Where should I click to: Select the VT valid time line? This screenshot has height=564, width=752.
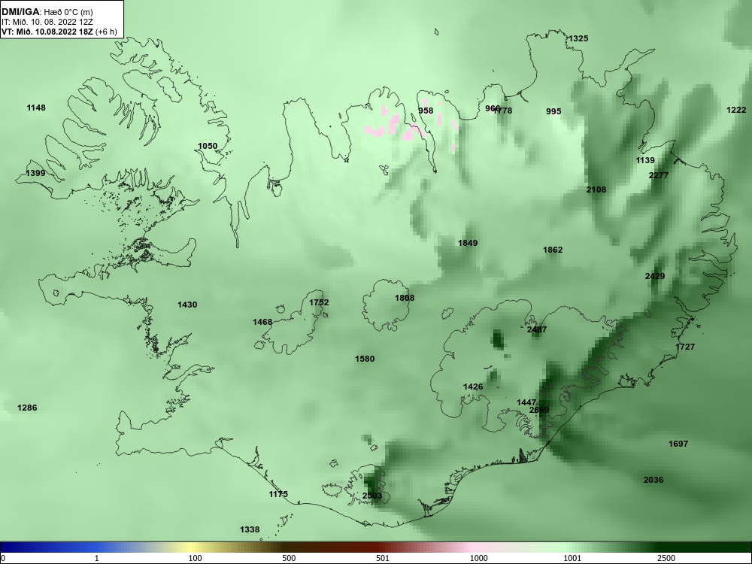[x=59, y=32]
